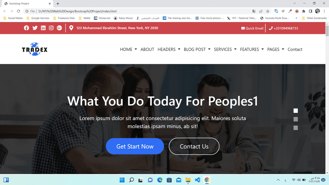Click the Contact Us outline button
Image resolution: width=329 pixels, height=185 pixels.
coord(194,146)
